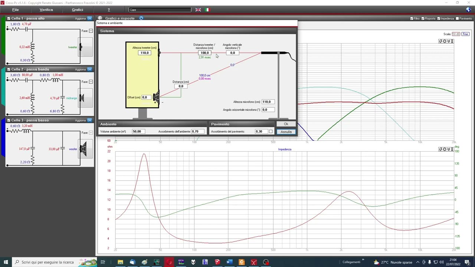The image size is (475, 267).
Task: Expand chevron in response graph toolbar
Action: 448,41
